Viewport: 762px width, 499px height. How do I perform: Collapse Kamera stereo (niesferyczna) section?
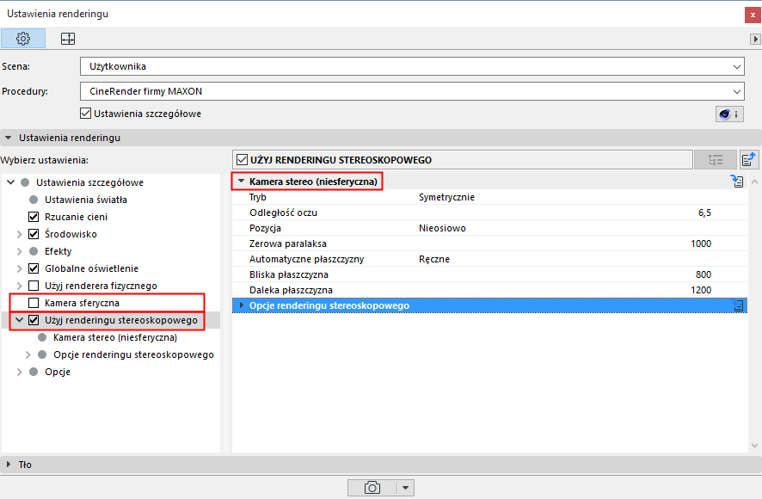[241, 182]
